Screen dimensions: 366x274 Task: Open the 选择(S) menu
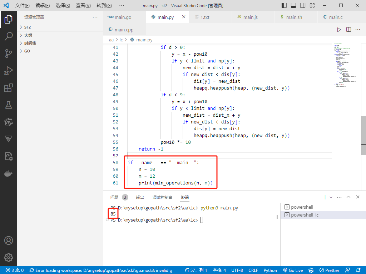(x=63, y=5)
